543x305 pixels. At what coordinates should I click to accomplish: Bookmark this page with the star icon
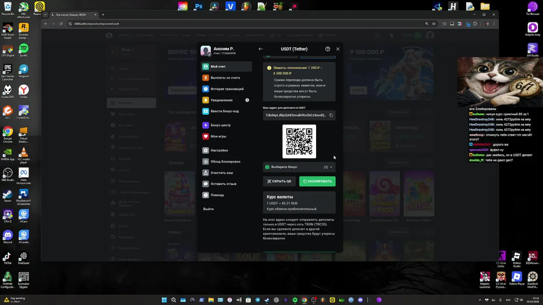[x=434, y=24]
